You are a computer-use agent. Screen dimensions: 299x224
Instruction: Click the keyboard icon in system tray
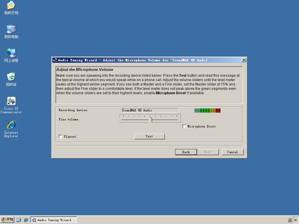coord(290,220)
